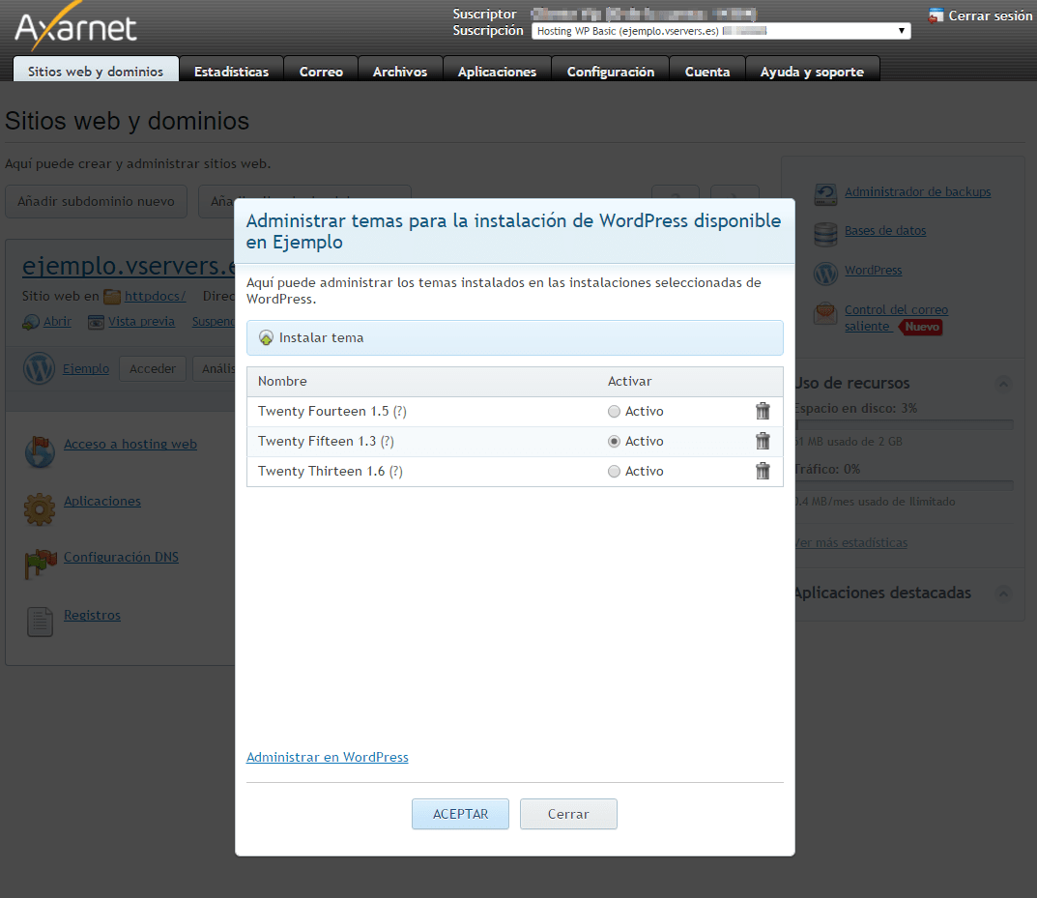This screenshot has height=898, width=1037.
Task: Open the Registros link
Action: pyautogui.click(x=92, y=615)
